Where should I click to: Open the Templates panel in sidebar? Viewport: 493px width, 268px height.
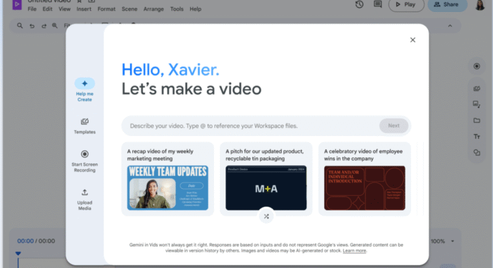coord(85,122)
